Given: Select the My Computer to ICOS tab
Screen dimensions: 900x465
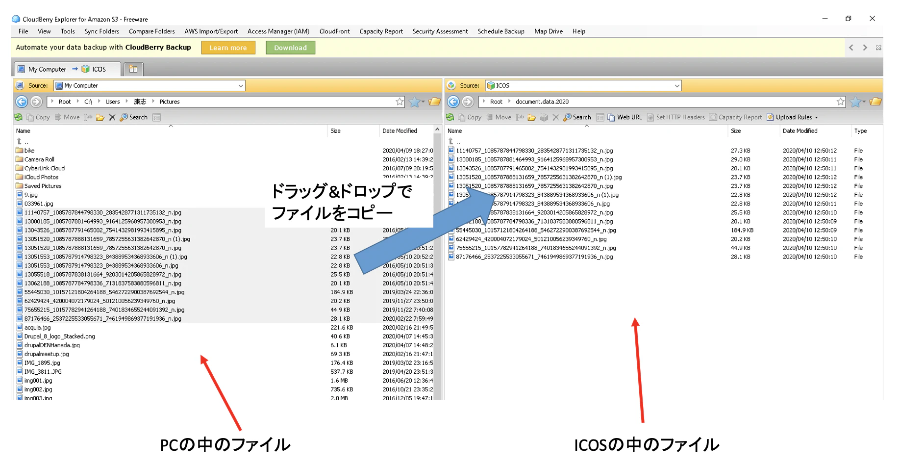Looking at the screenshot, I should [67, 69].
